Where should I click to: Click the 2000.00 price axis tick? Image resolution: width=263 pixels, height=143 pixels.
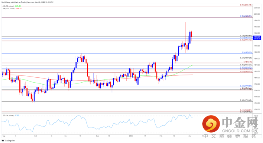[x=257, y=14]
